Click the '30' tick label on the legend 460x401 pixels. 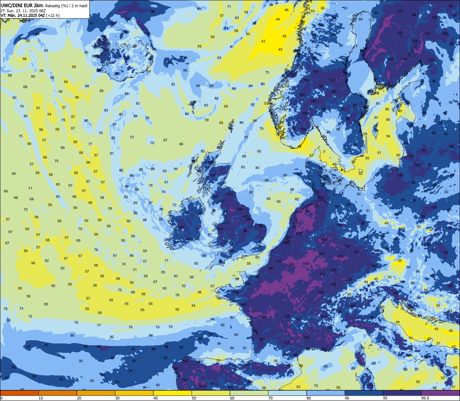click(117, 398)
